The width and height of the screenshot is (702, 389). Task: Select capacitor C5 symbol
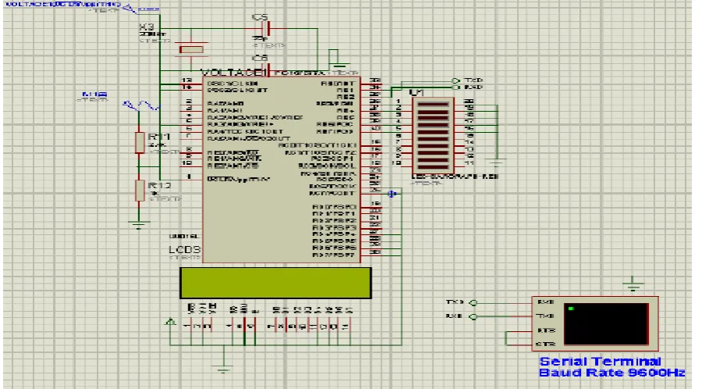click(267, 29)
